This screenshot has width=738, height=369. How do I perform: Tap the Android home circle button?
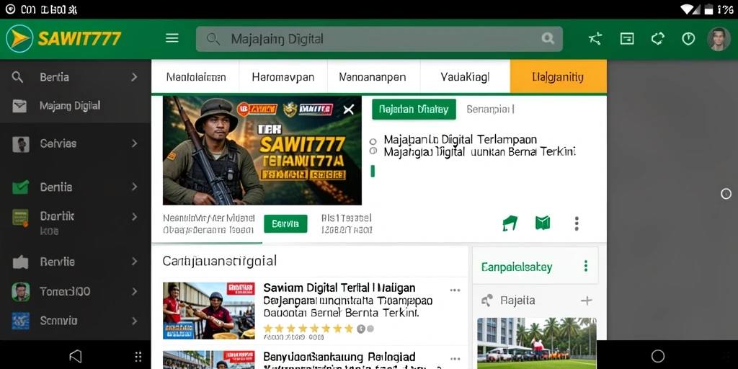658,356
